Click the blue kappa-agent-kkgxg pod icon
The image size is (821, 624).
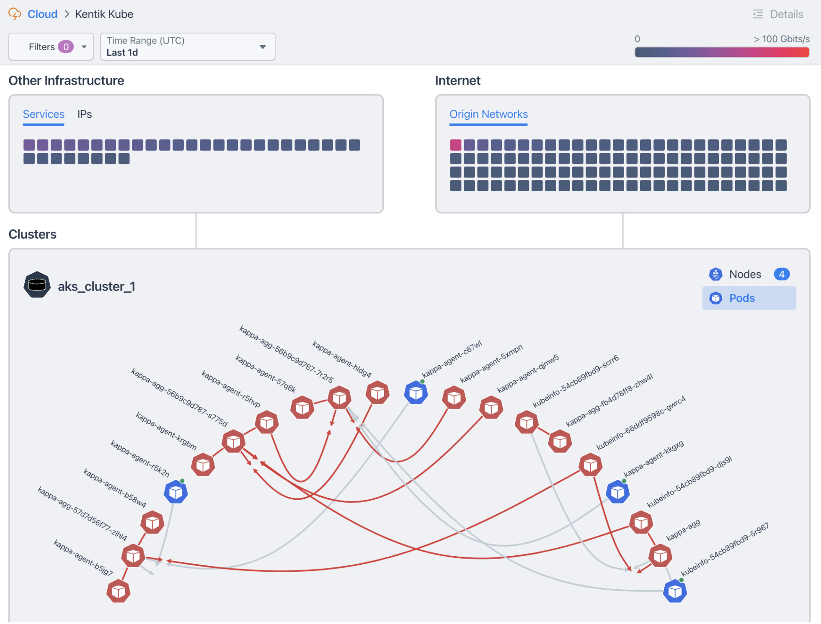617,492
